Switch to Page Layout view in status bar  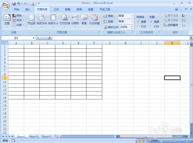point(143,141)
